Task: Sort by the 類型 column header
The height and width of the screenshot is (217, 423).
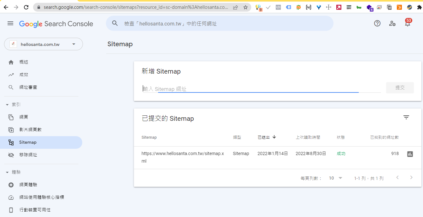Action: point(237,137)
